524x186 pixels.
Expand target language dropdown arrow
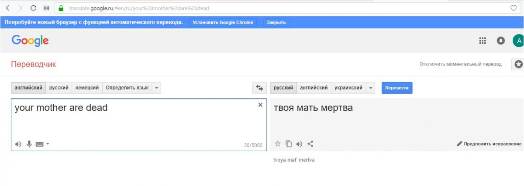[371, 88]
